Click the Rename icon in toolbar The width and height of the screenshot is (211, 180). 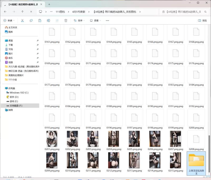point(49,21)
